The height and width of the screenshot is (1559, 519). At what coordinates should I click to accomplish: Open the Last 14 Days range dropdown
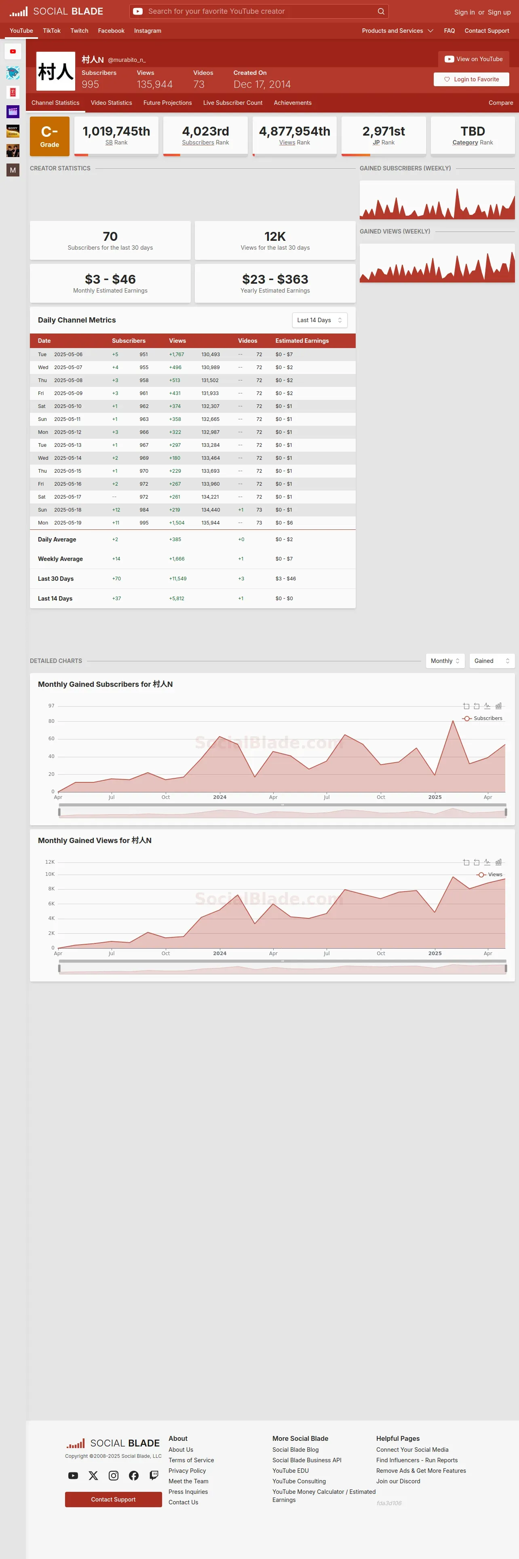point(320,320)
